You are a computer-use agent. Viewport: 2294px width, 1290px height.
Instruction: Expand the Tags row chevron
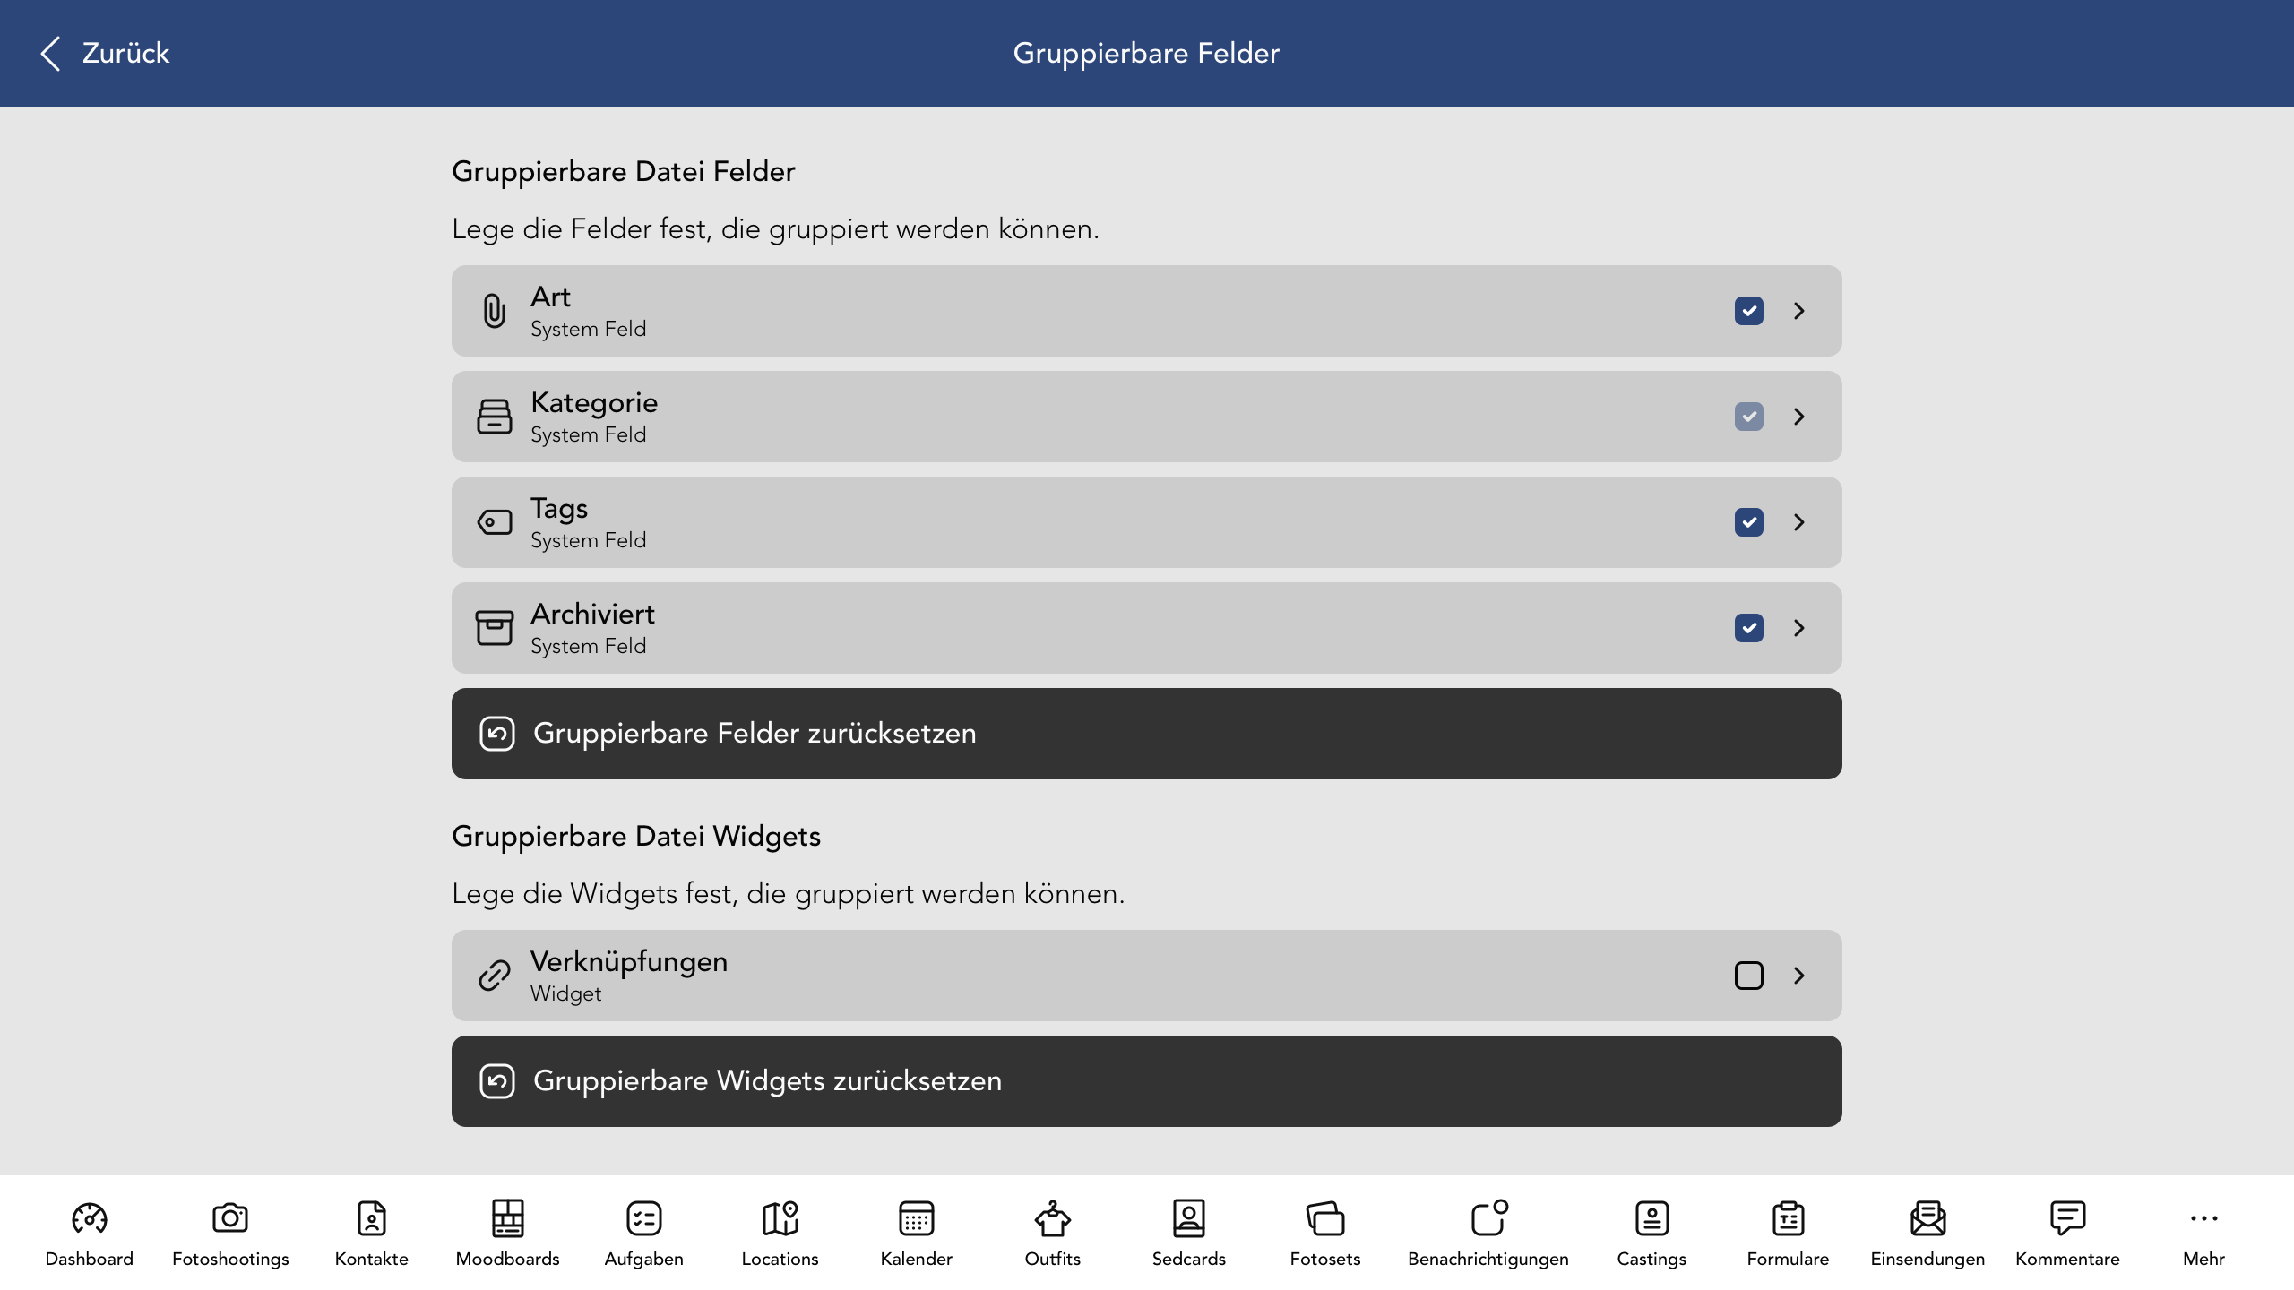tap(1798, 522)
